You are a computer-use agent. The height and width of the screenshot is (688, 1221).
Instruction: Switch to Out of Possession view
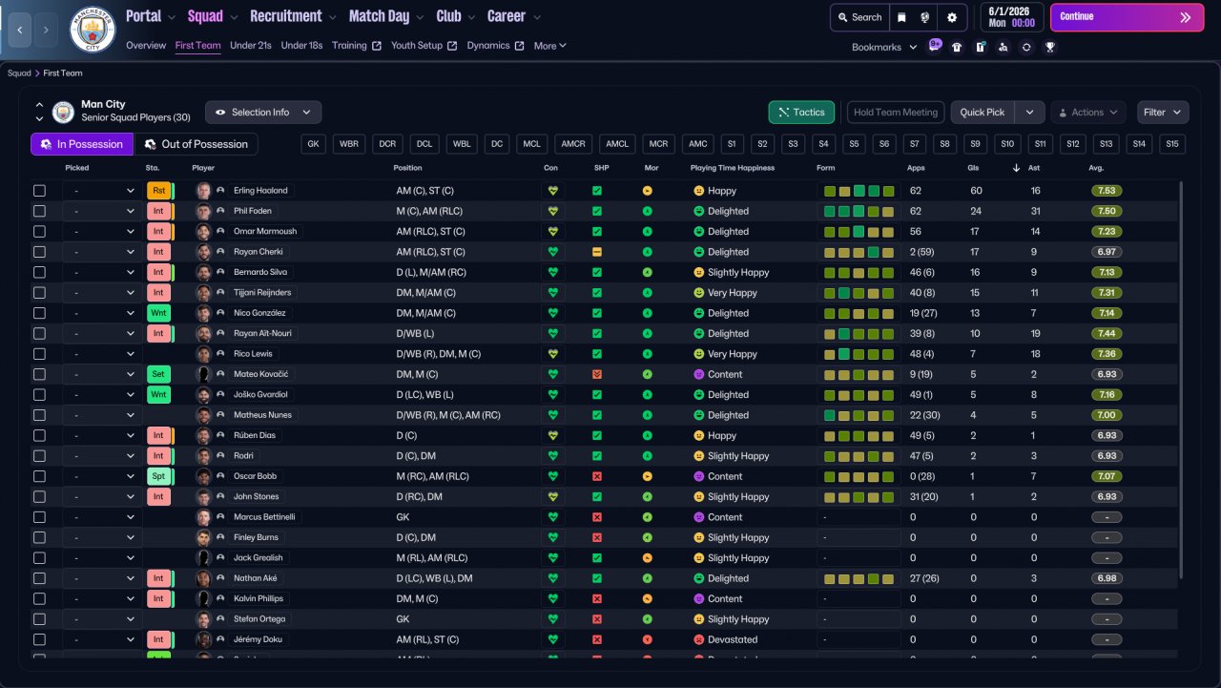coord(196,144)
